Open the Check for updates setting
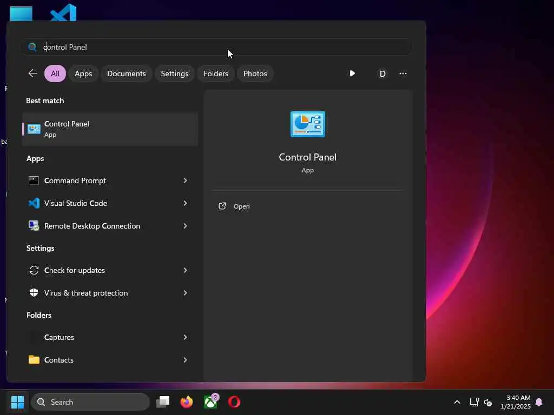The image size is (554, 415). pos(110,270)
